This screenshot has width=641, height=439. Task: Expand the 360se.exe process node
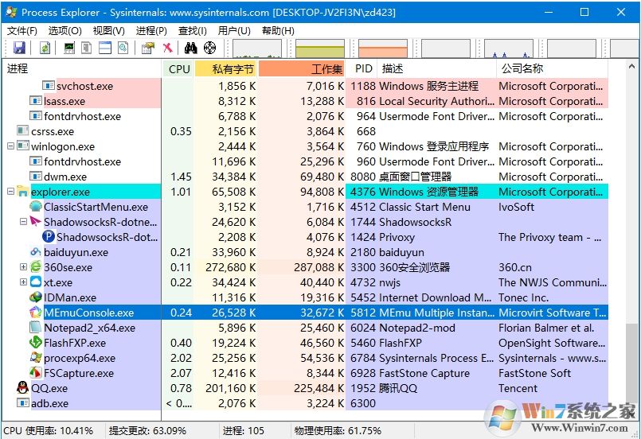(23, 267)
